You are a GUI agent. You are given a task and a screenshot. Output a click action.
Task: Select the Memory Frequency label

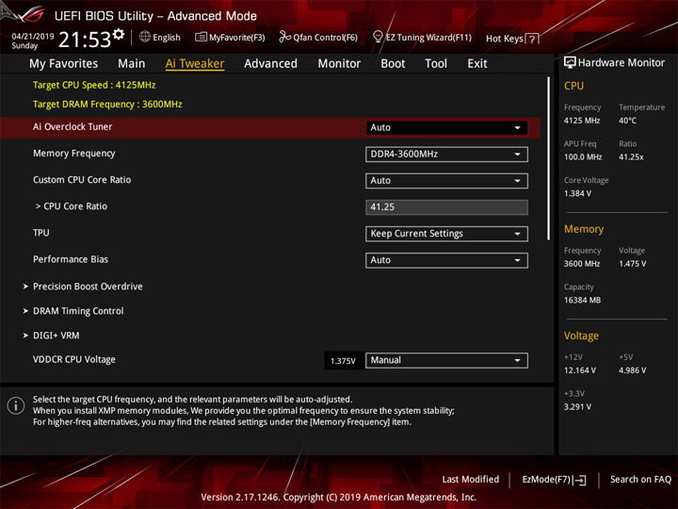[x=74, y=154]
